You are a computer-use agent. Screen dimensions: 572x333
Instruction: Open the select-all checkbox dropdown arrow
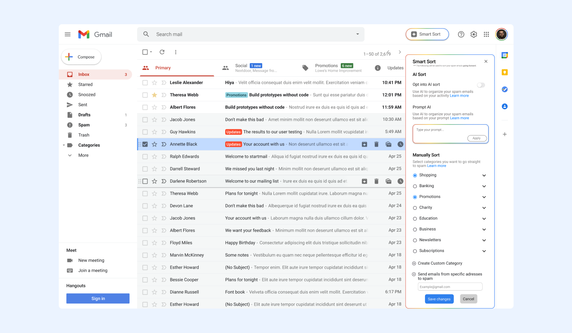(151, 52)
